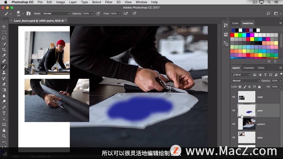Switch to the Channels tab
This screenshot has height=159, width=283.
point(249,68)
